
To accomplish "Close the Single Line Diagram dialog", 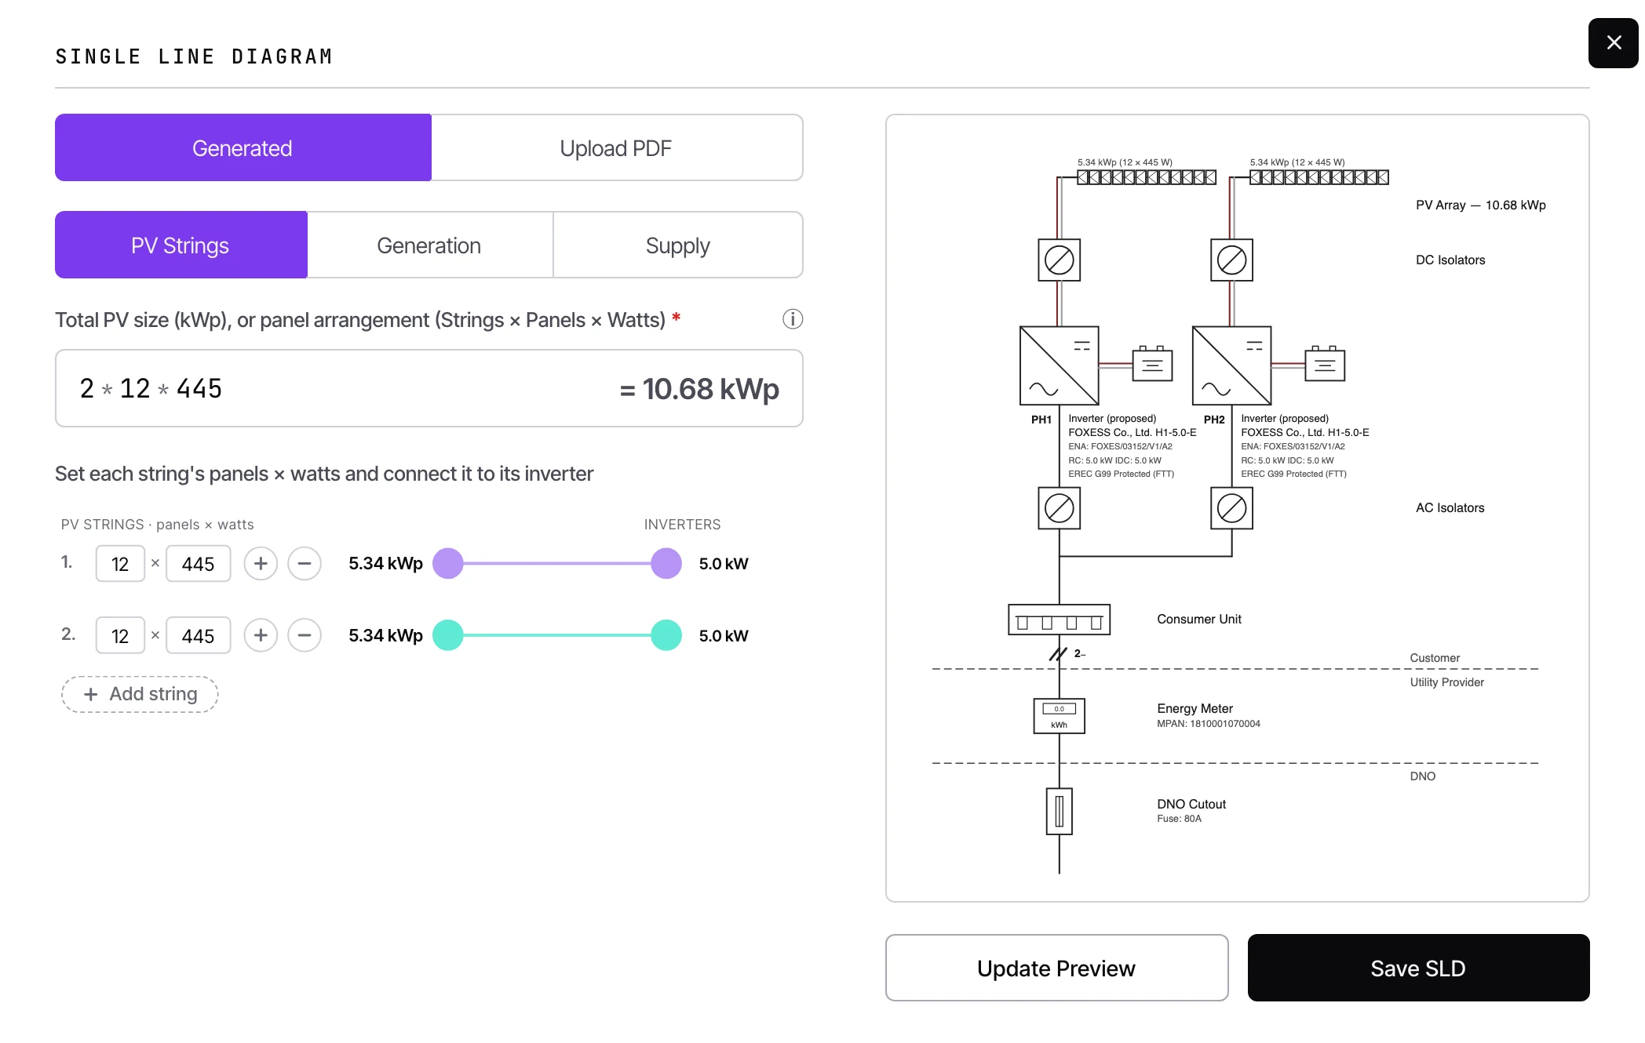I will (1613, 43).
